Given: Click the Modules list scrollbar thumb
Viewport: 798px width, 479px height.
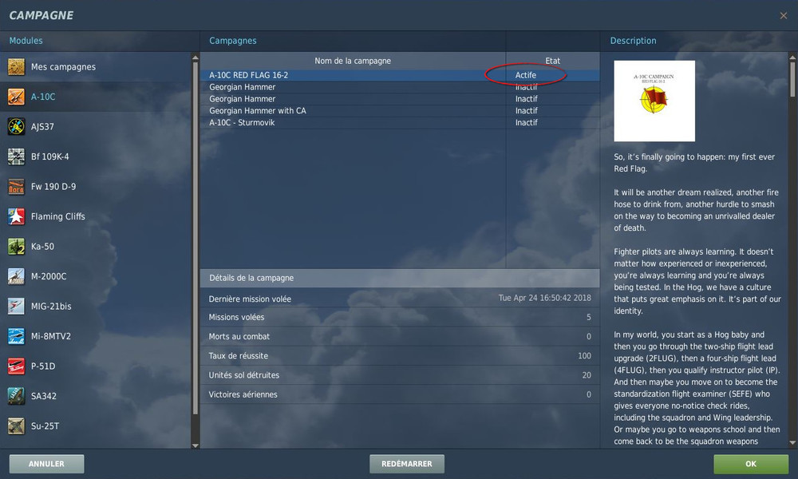Looking at the screenshot, I should pos(196,237).
